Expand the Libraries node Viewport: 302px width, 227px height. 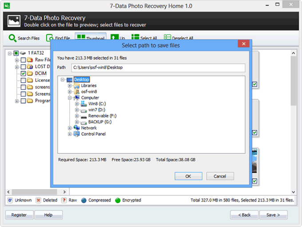click(70, 86)
